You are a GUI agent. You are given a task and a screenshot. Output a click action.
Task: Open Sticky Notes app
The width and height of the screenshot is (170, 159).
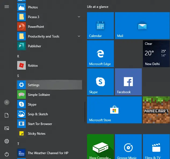49,133
